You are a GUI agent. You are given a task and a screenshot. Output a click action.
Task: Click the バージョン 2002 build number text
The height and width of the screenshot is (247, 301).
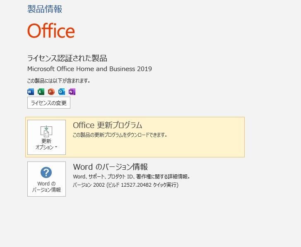click(125, 185)
